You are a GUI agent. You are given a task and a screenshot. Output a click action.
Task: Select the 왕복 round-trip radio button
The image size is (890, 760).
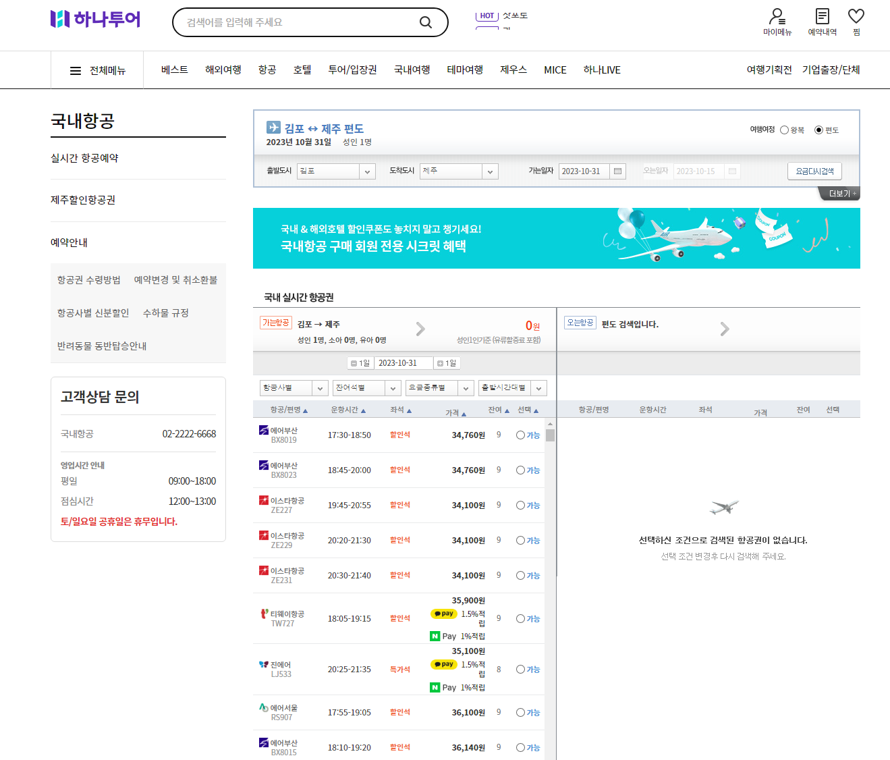785,130
